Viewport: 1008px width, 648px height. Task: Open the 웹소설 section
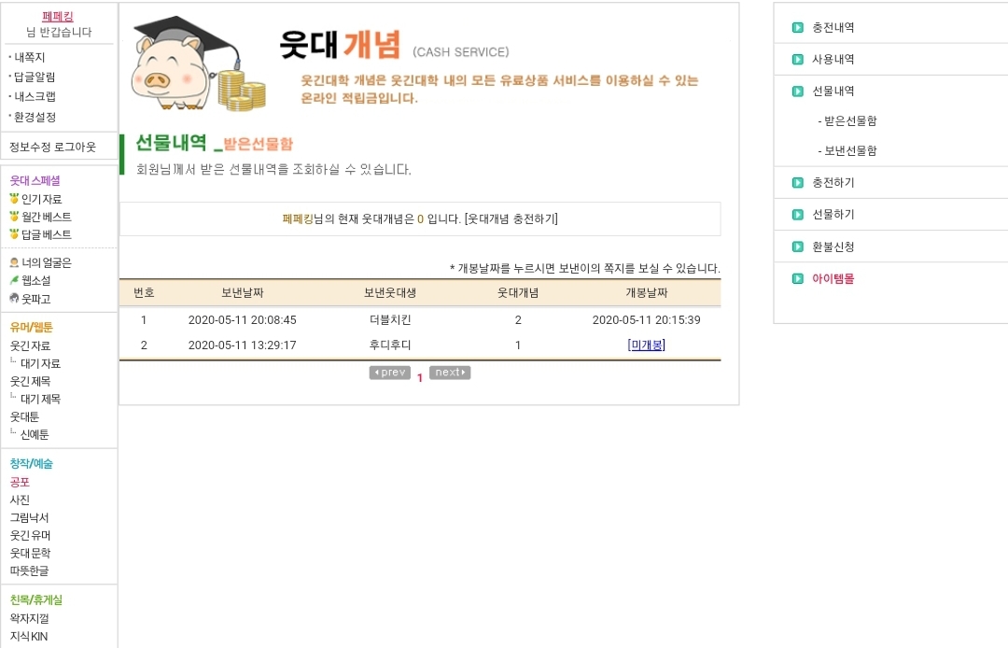36,281
